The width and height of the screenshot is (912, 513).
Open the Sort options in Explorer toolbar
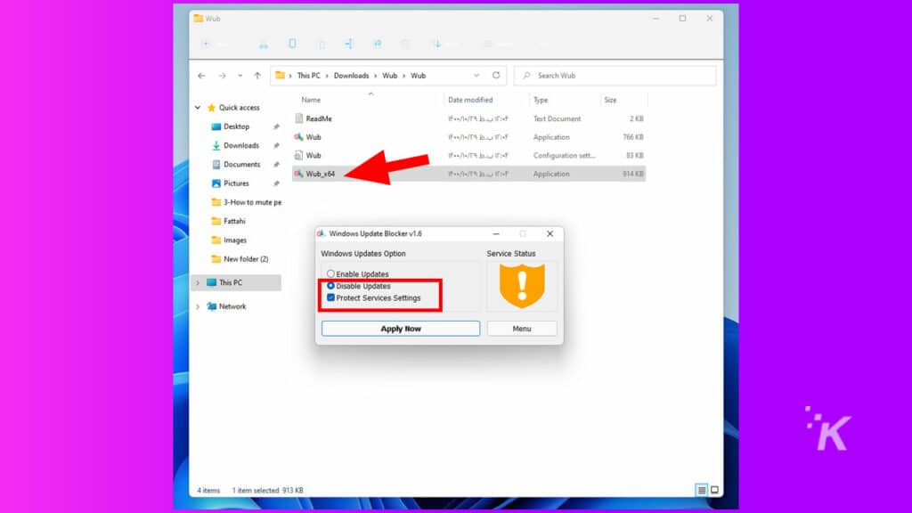click(437, 44)
